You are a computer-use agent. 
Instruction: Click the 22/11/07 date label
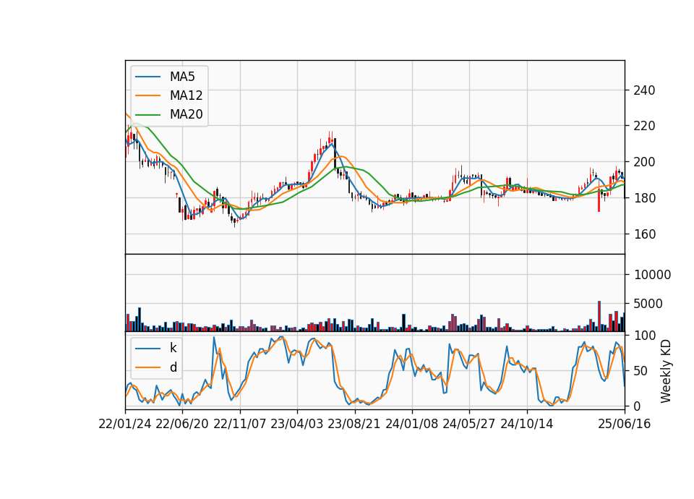click(x=239, y=425)
